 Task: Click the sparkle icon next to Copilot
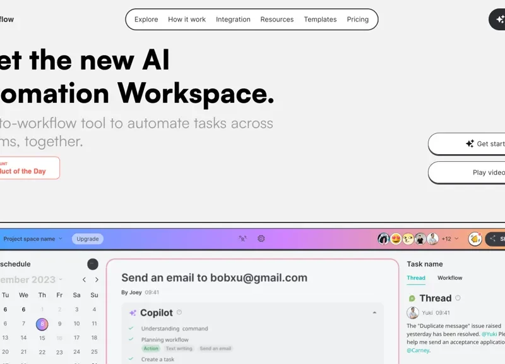pos(133,313)
